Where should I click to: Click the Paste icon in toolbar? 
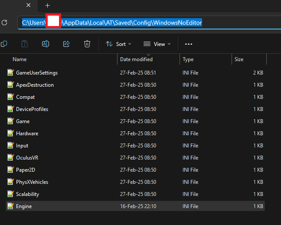tap(25, 44)
